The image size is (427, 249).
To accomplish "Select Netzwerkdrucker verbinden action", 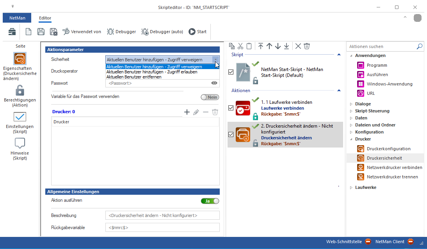I will coord(394,167).
